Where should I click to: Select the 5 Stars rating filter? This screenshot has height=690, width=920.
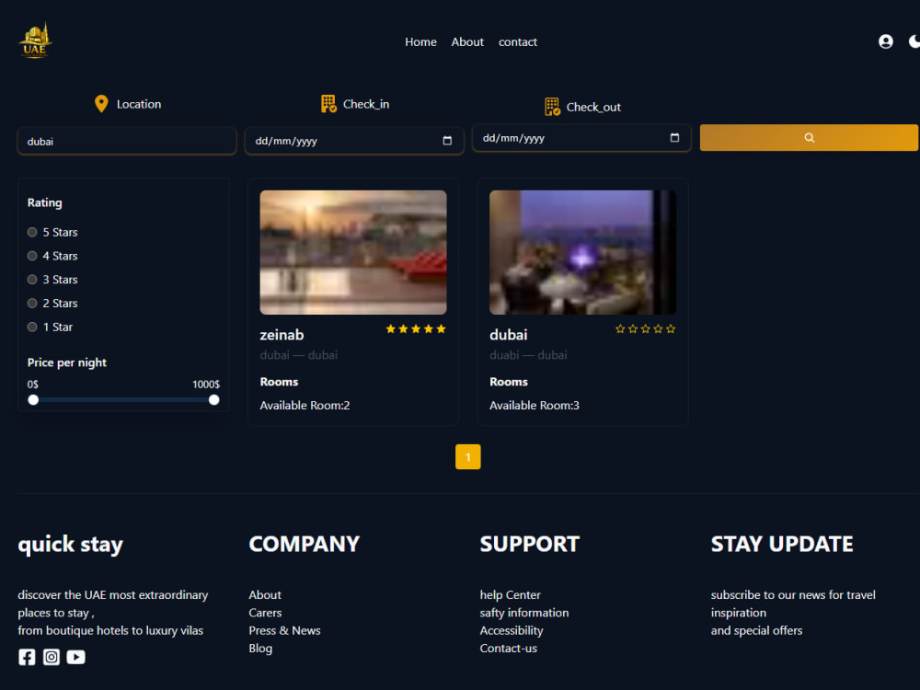[32, 233]
